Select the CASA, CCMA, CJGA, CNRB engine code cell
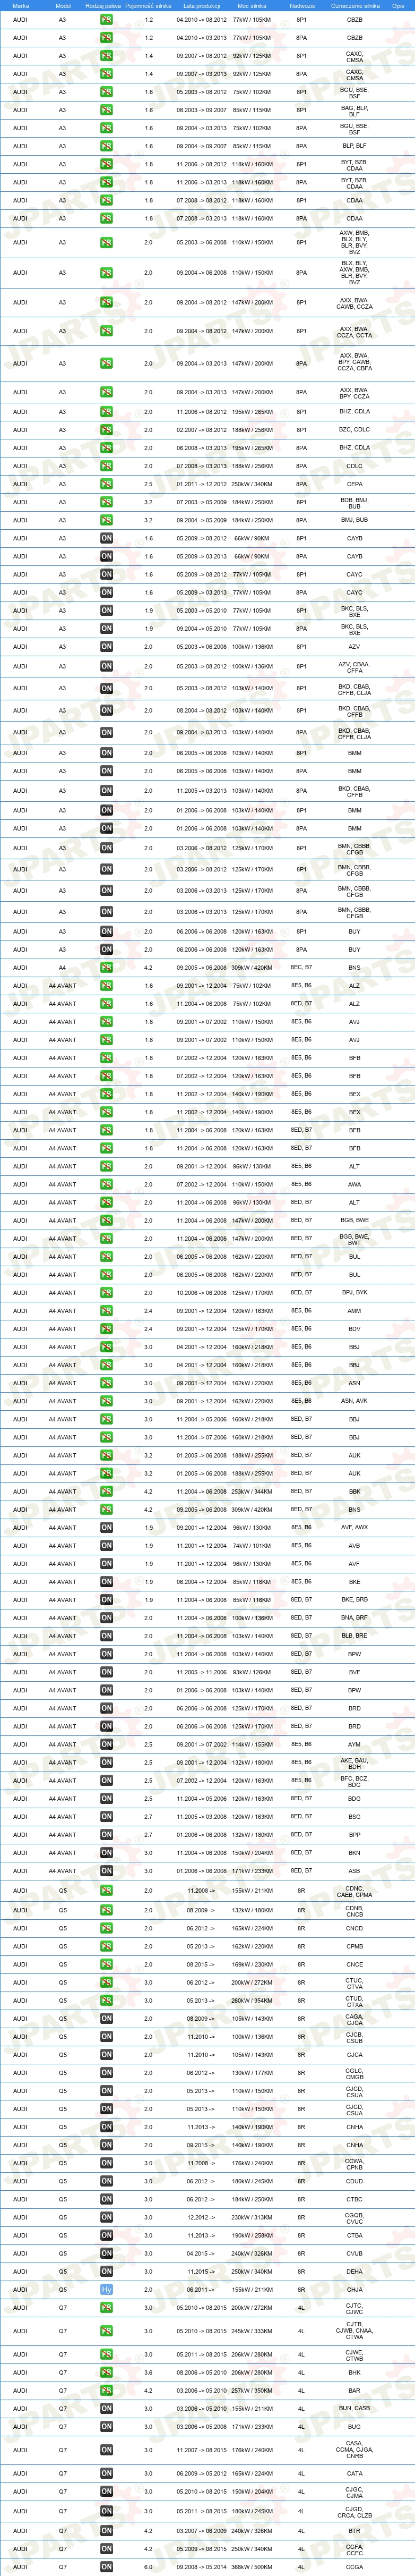This screenshot has width=415, height=2576. coord(354,2450)
